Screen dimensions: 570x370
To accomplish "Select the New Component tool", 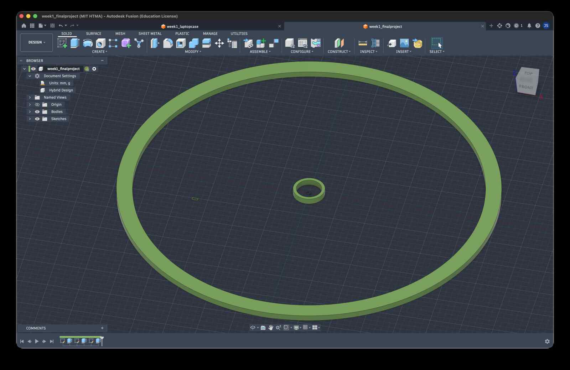I will click(x=261, y=43).
